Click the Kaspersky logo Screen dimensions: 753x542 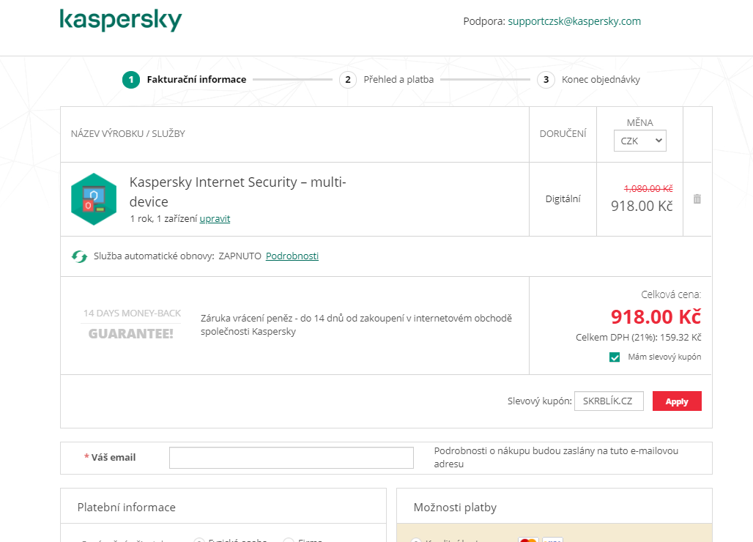(x=121, y=21)
